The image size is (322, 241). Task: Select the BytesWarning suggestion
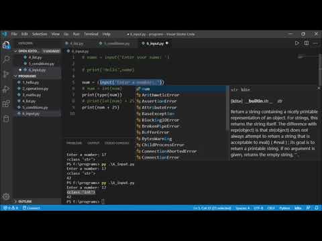tap(181, 139)
